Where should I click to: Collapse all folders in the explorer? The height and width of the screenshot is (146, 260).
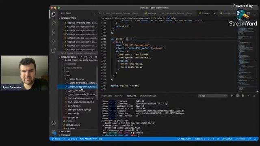[95, 57]
